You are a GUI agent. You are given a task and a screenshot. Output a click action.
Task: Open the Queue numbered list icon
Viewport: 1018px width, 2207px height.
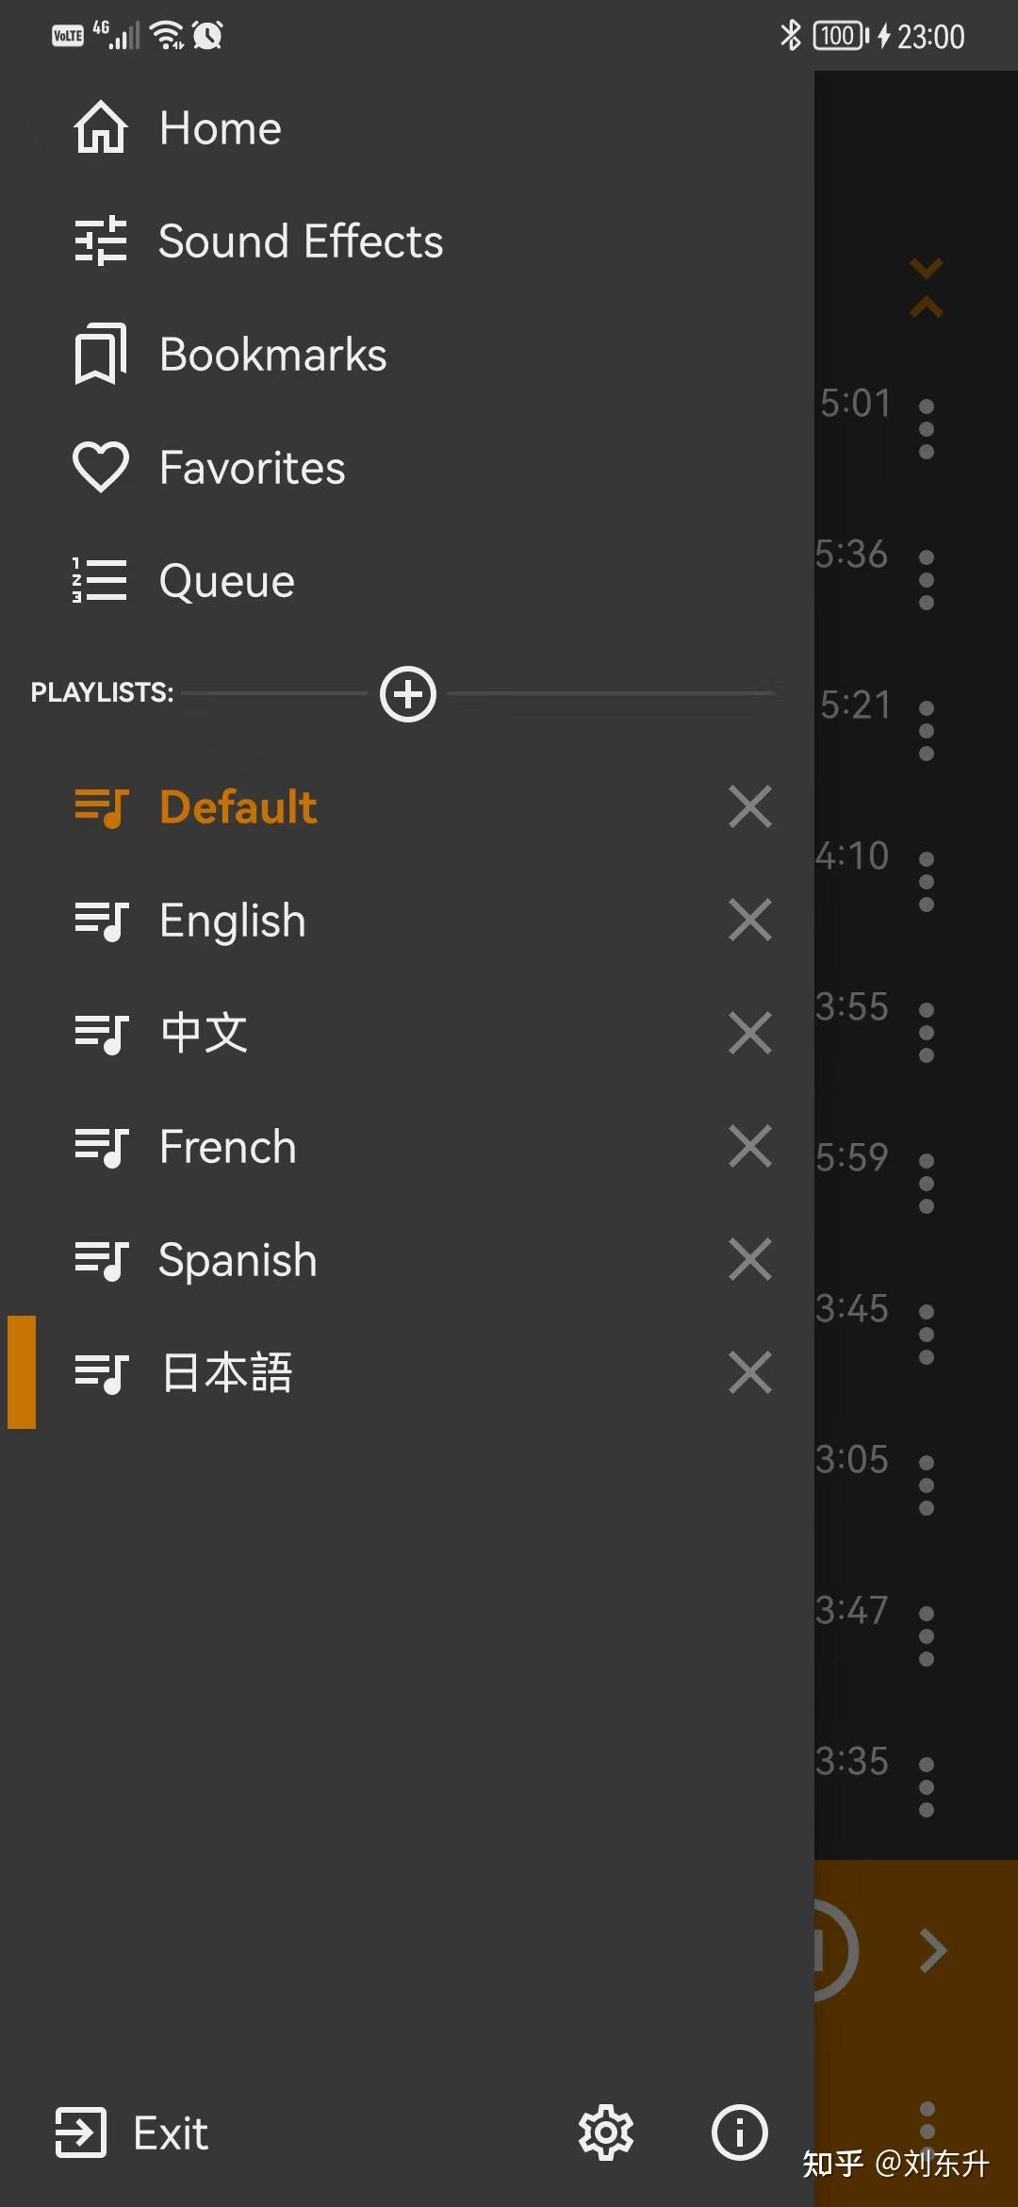pos(100,580)
